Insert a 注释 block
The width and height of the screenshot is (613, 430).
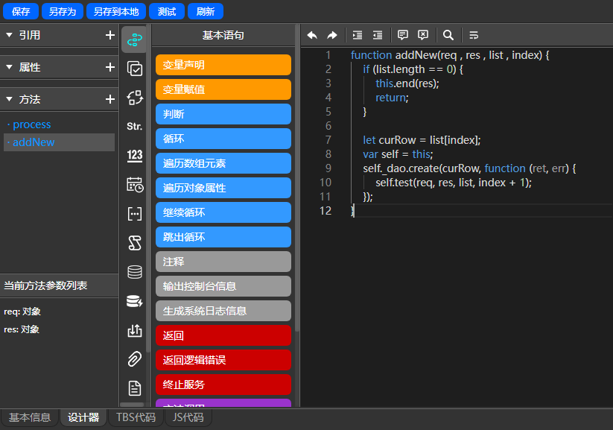pos(223,262)
